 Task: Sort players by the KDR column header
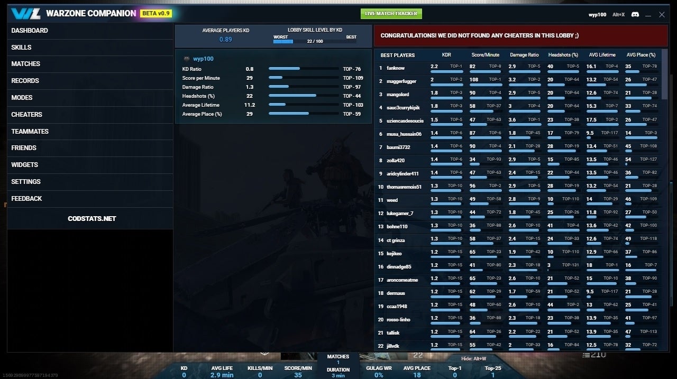(446, 55)
